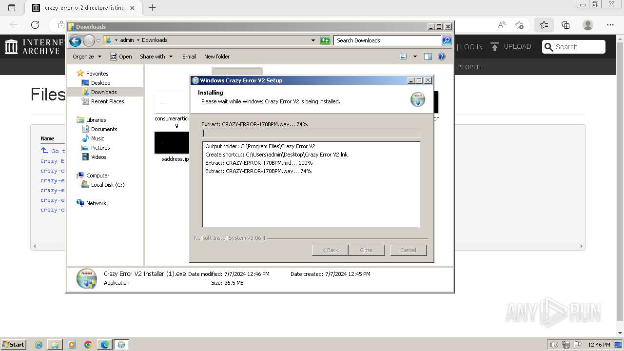Open Edge collections icon

pos(565,25)
